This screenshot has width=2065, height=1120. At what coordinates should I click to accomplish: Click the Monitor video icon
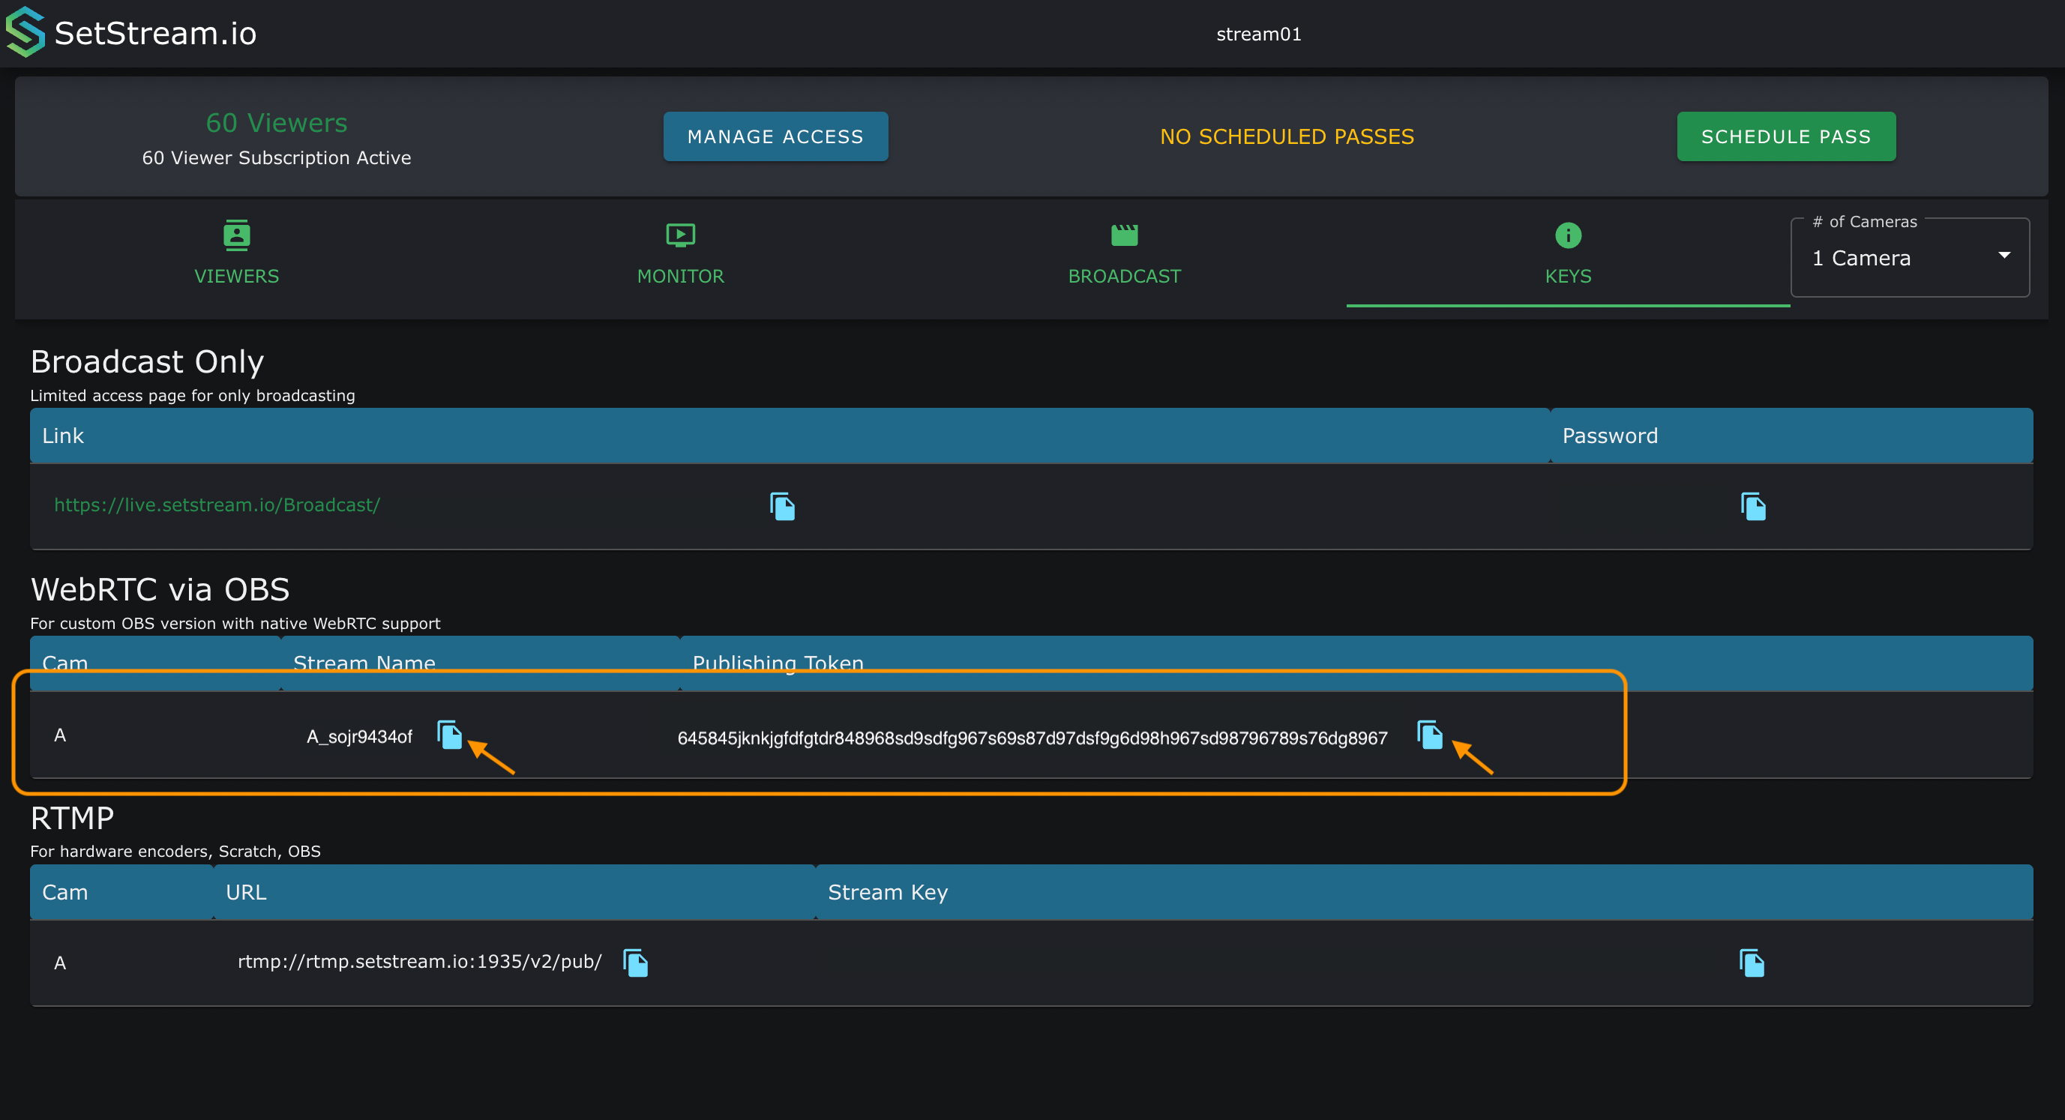(680, 234)
